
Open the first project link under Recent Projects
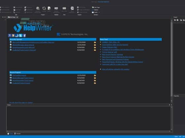(x=19, y=75)
